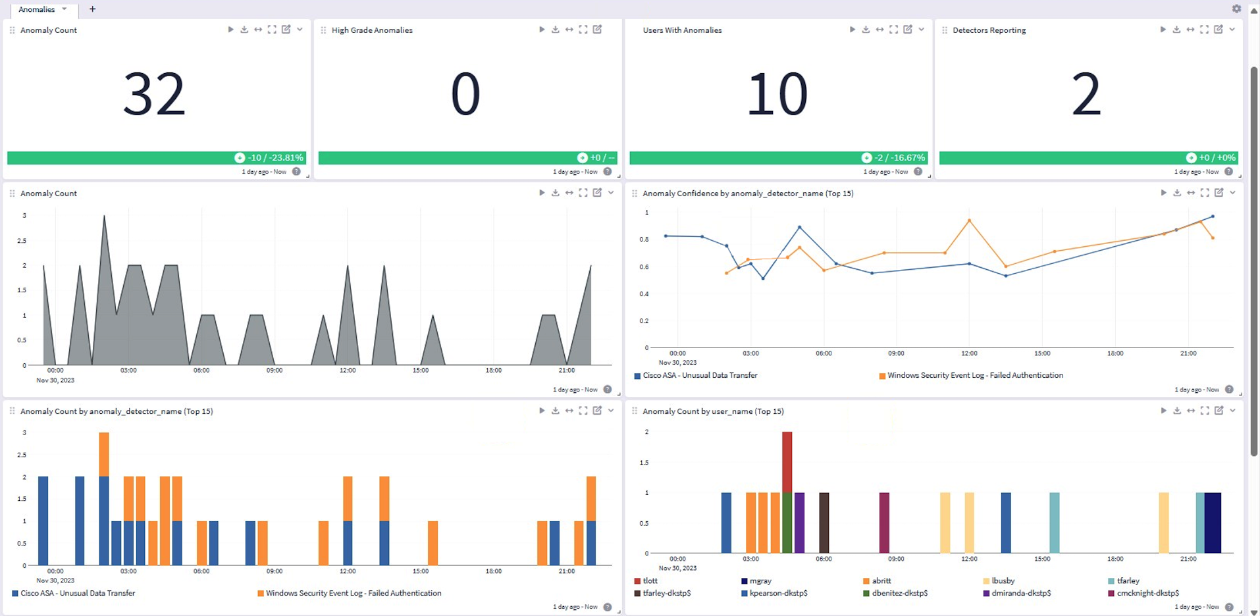Image resolution: width=1260 pixels, height=616 pixels.
Task: Click '1 day ago - Now' under Users With Anomalies
Action: click(x=885, y=172)
